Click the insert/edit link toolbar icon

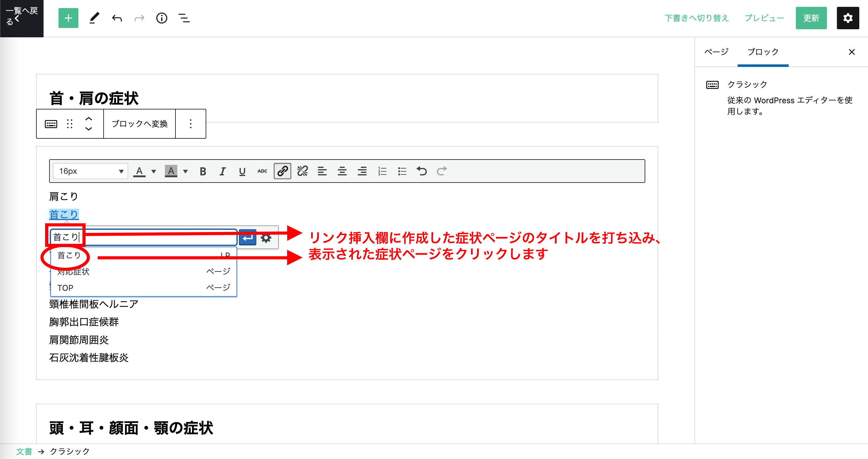coord(282,171)
